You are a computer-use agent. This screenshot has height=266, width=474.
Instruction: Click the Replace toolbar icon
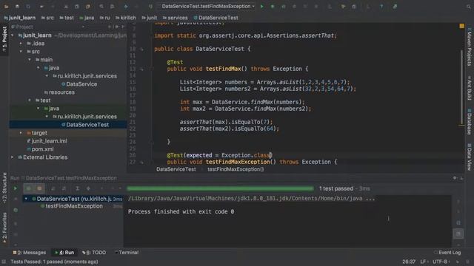point(112,7)
